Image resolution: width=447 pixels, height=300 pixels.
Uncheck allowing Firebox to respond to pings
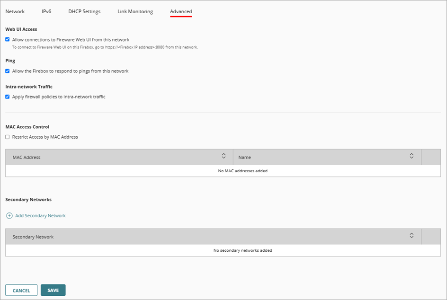7,71
